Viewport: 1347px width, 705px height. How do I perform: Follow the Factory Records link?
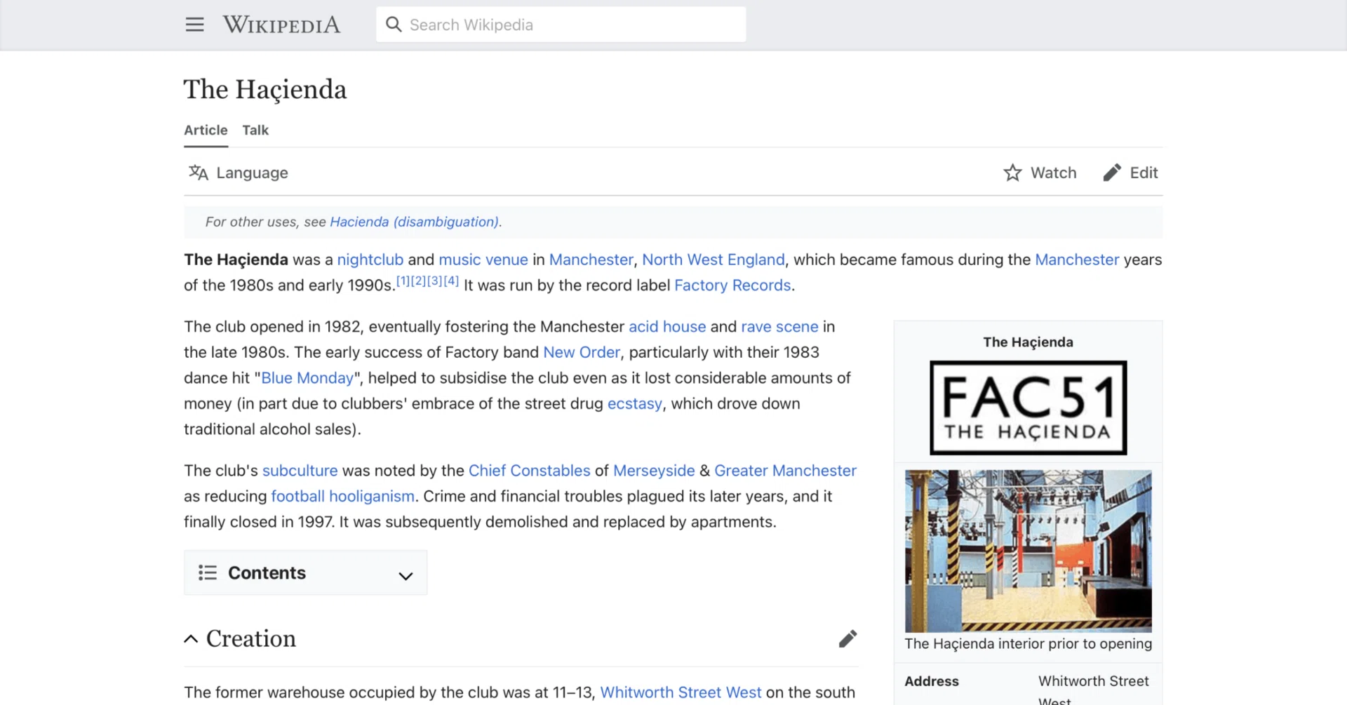(x=732, y=285)
